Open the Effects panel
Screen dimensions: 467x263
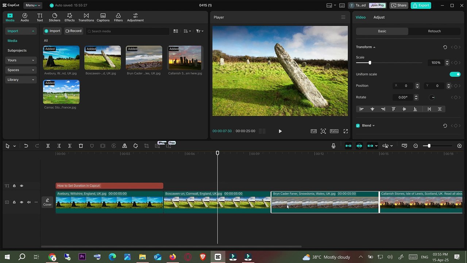coord(69,17)
